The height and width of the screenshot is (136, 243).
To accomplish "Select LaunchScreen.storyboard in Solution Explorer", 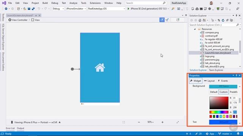I will pyautogui.click(x=218, y=53).
